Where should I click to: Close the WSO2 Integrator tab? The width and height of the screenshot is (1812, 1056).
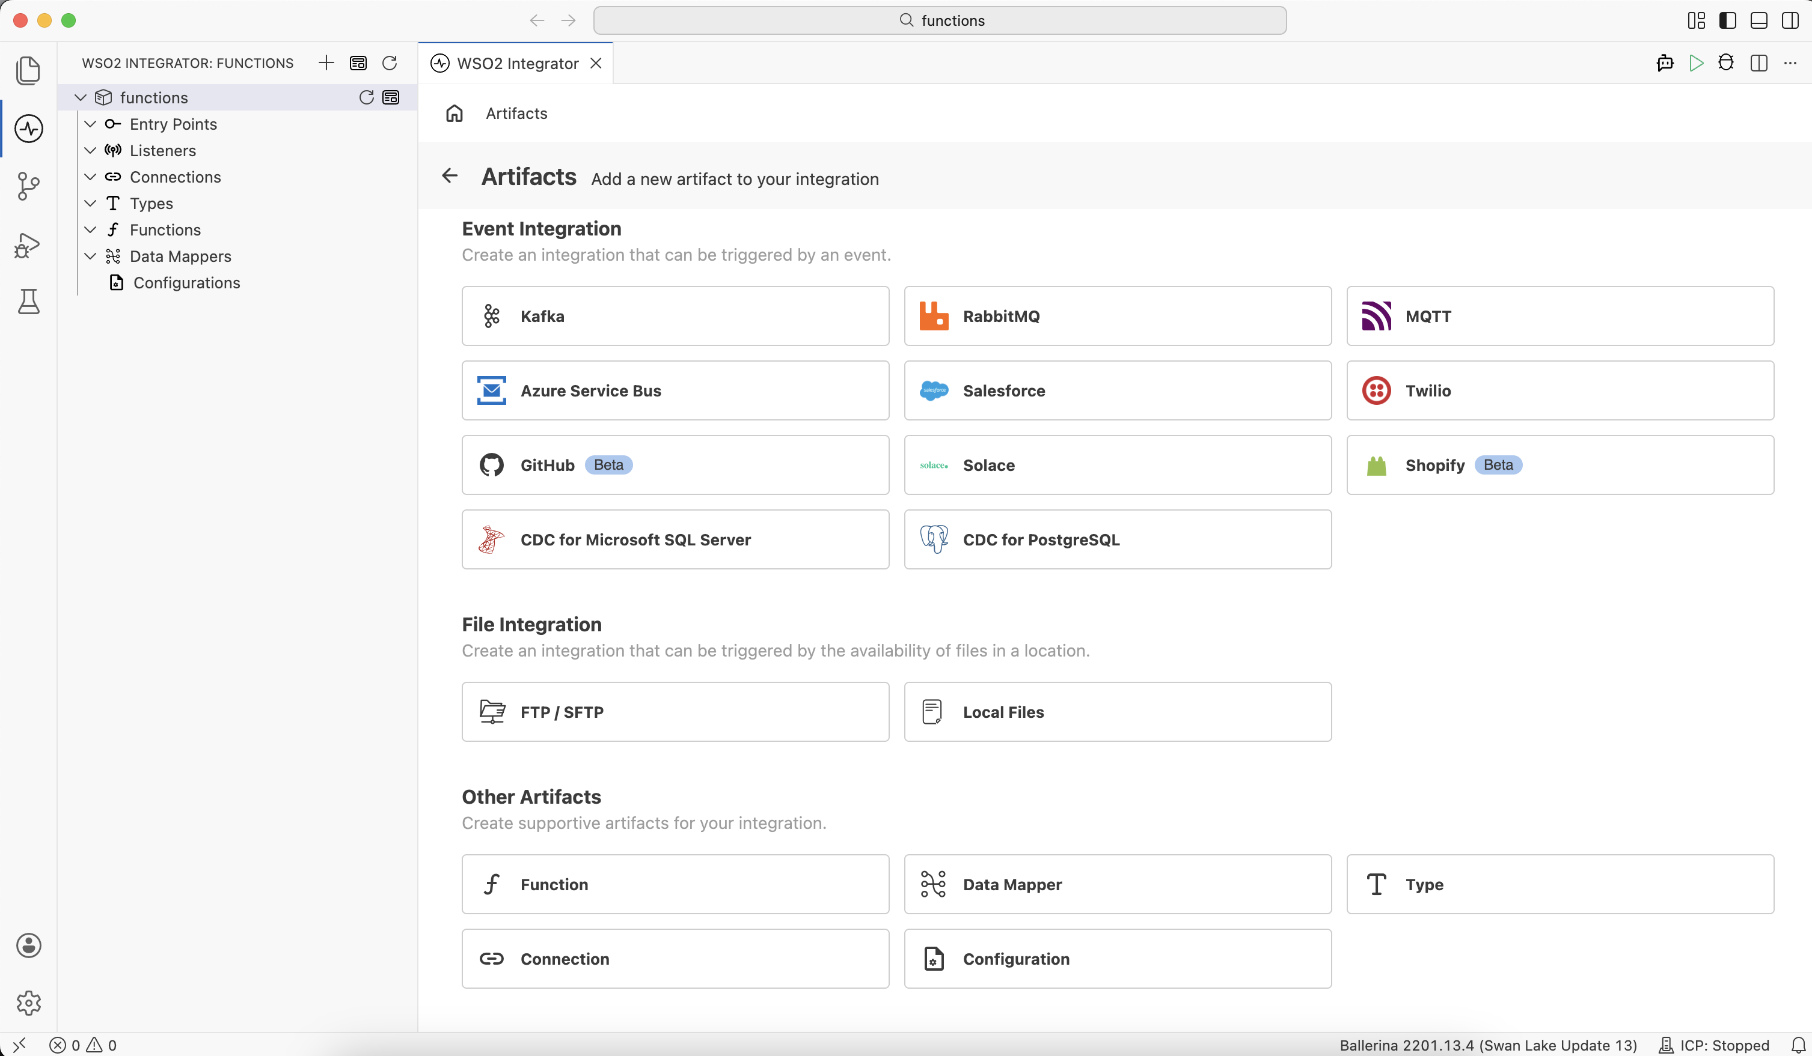tap(596, 63)
